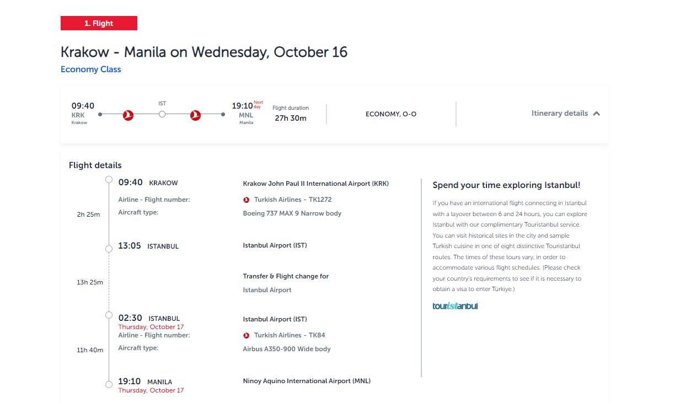The image size is (691, 403).
Task: Click first Turkish Airlines logo on route line
Action: 128,115
